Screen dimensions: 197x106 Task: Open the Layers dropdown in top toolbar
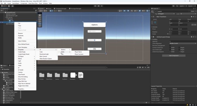click(x=183, y=6)
